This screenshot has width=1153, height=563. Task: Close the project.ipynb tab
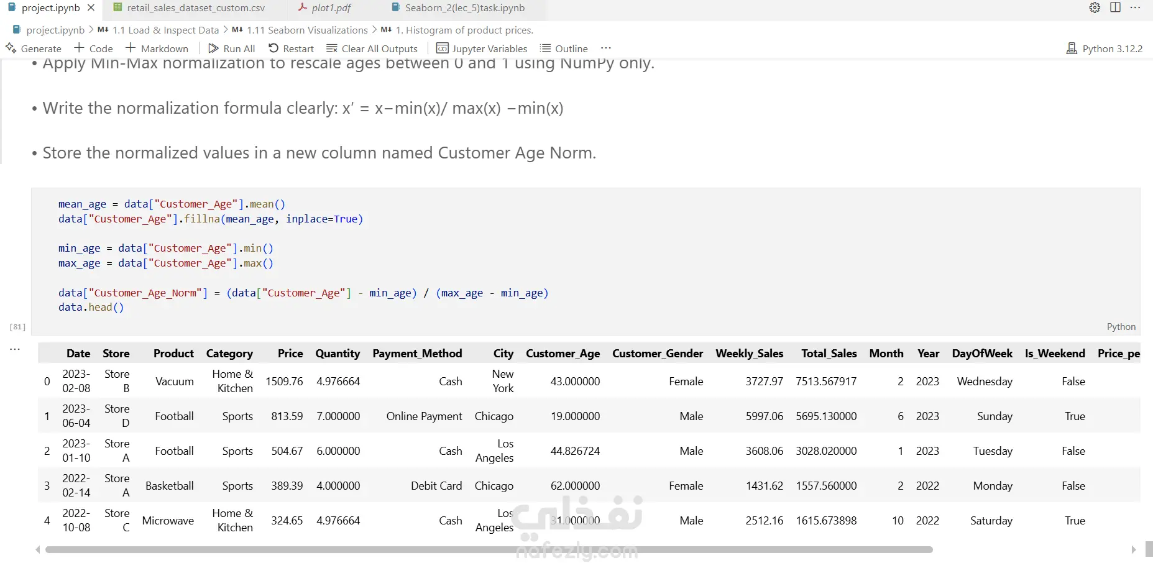[91, 8]
